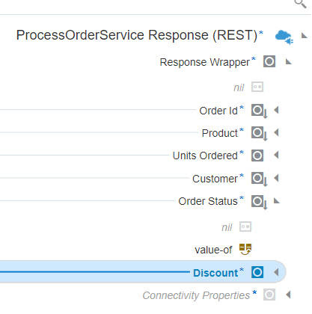Click the highlighted Discount element icon
This screenshot has height=314, width=312.
pyautogui.click(x=257, y=272)
